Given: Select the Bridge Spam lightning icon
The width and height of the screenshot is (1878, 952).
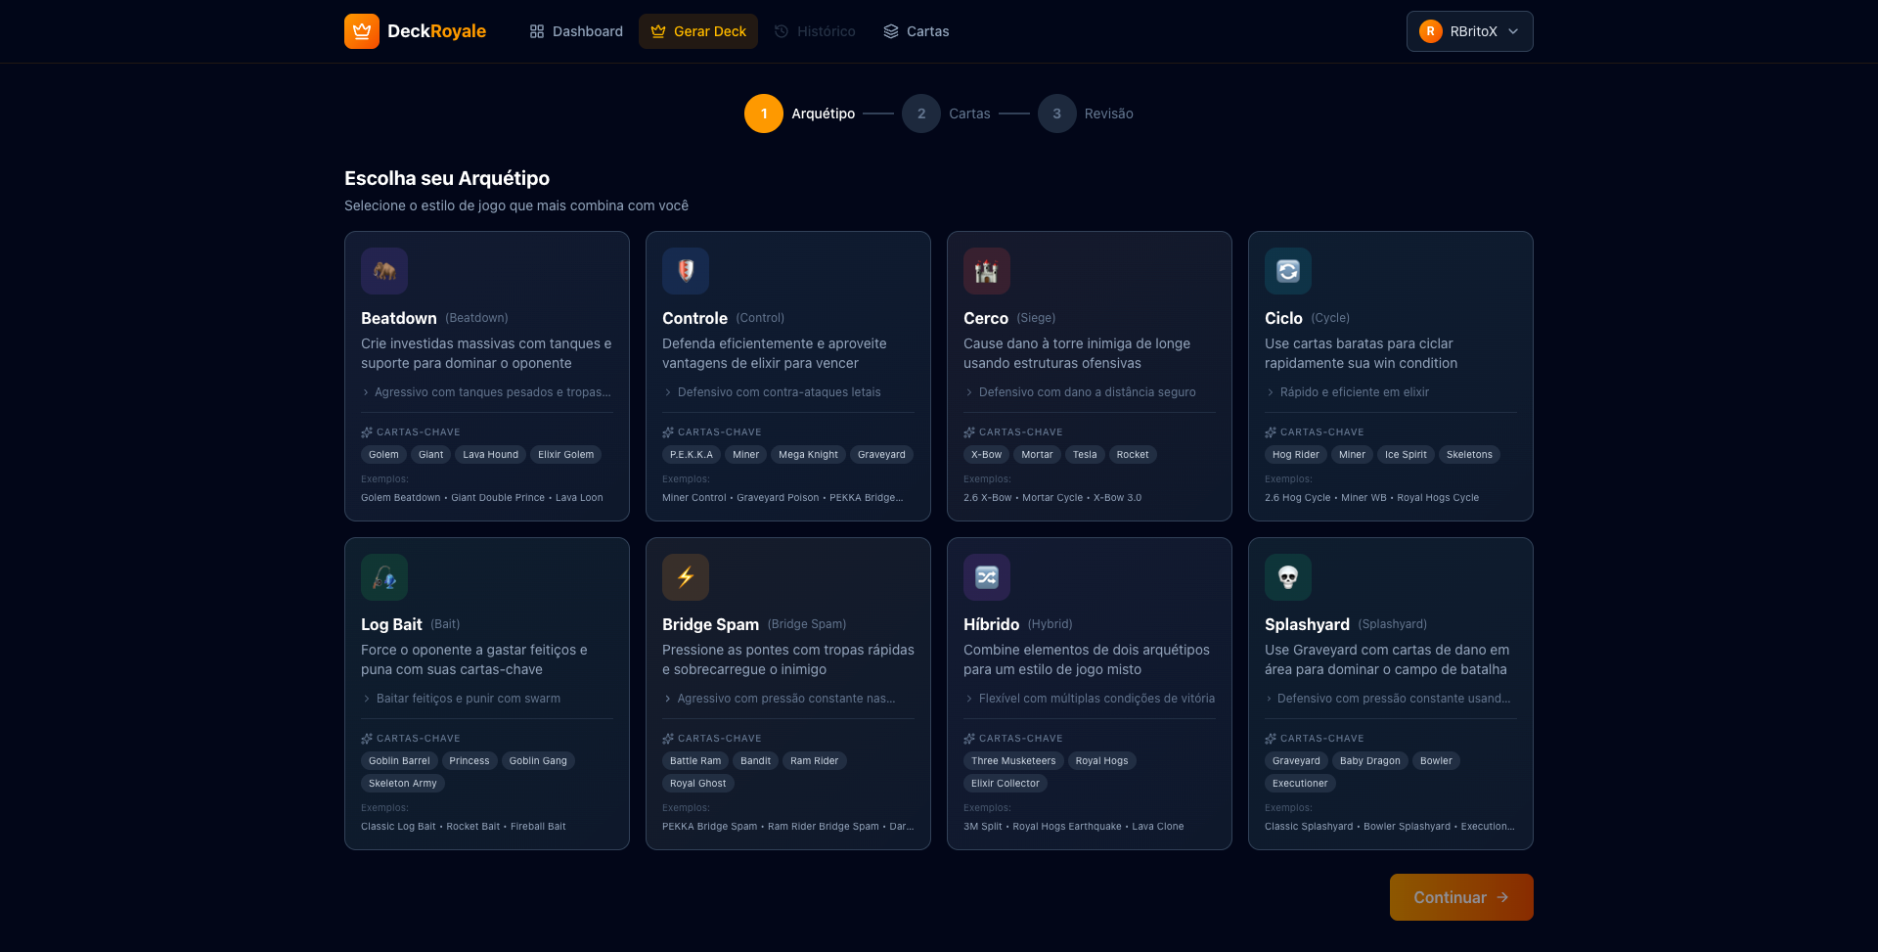Looking at the screenshot, I should pyautogui.click(x=686, y=577).
